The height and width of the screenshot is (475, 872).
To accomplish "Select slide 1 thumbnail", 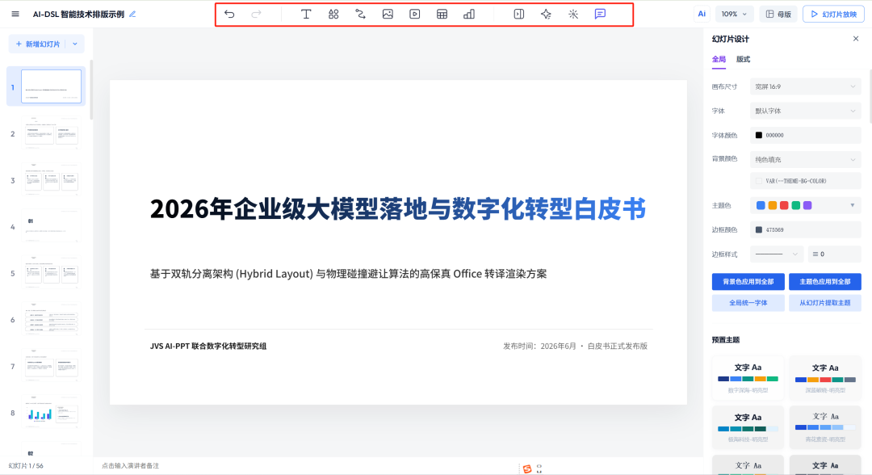I will click(x=51, y=86).
